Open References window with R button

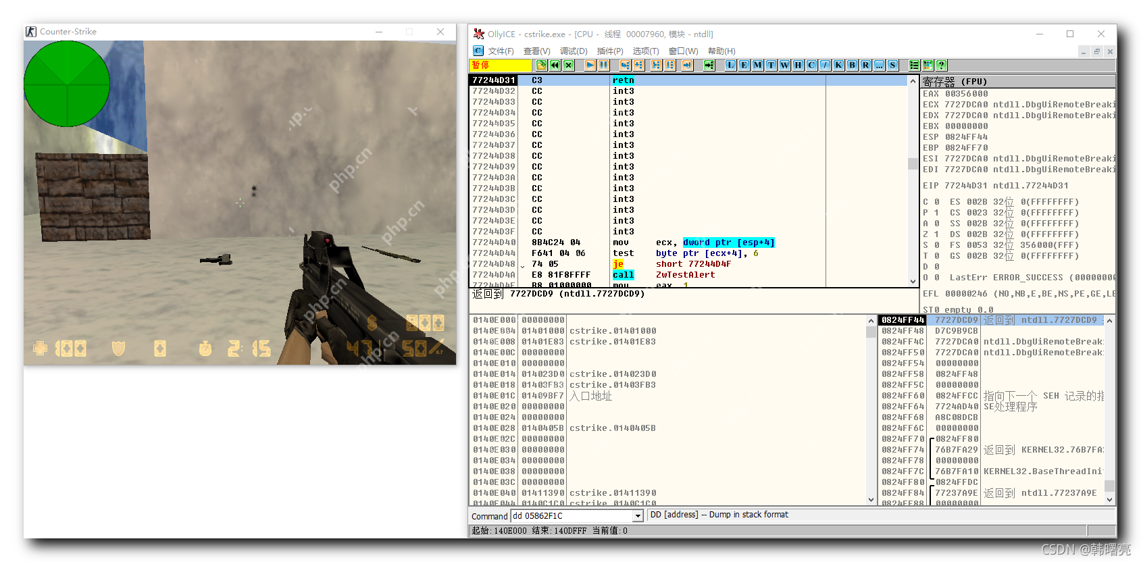click(866, 65)
